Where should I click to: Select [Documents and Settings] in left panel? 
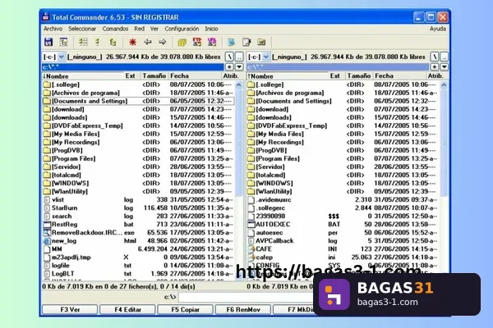click(x=138, y=101)
